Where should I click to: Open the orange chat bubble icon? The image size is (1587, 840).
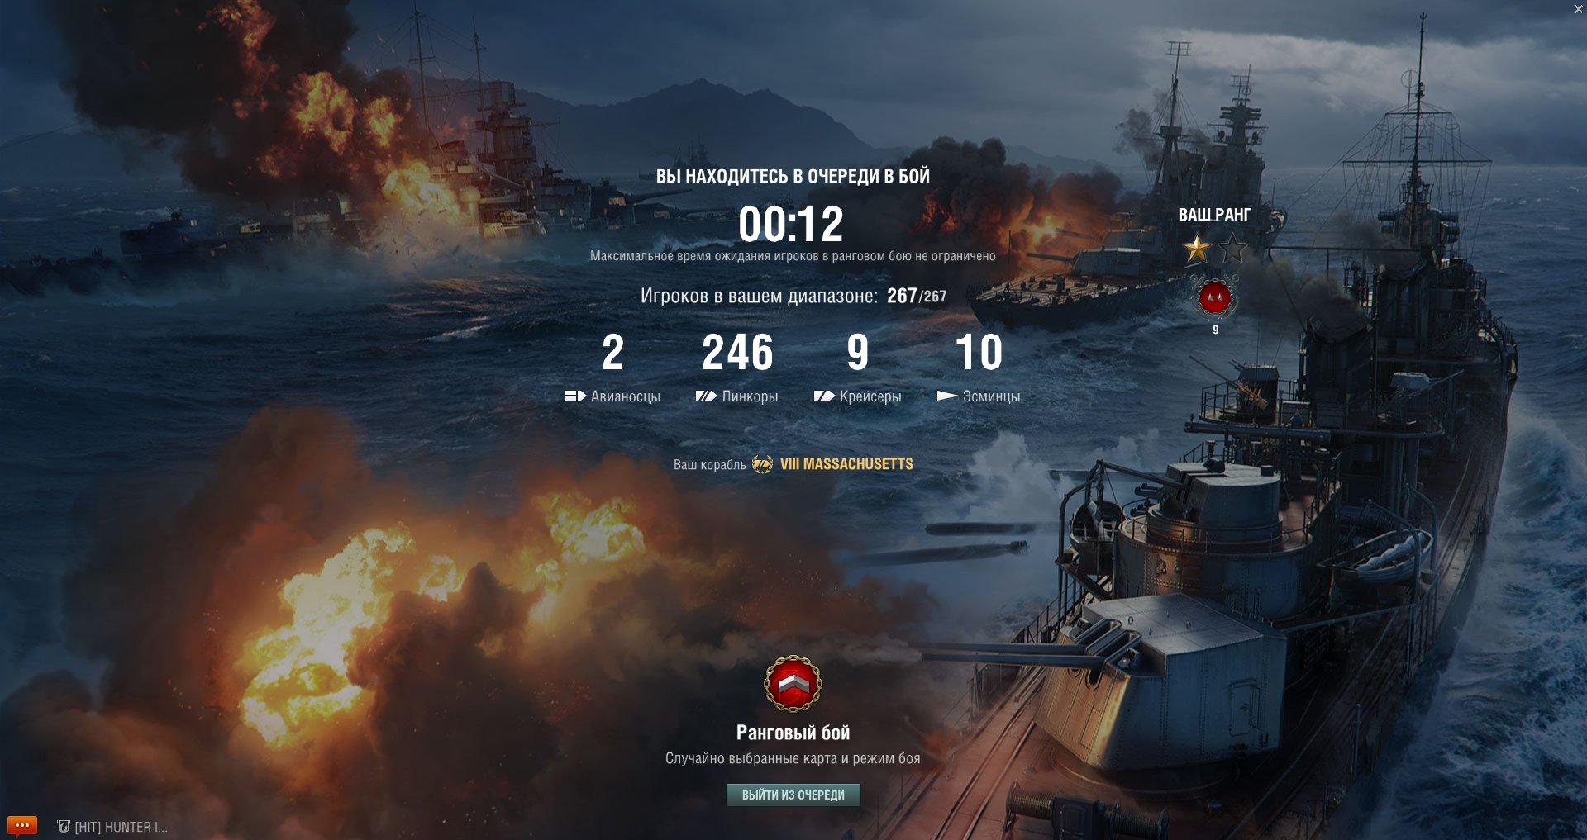22,825
